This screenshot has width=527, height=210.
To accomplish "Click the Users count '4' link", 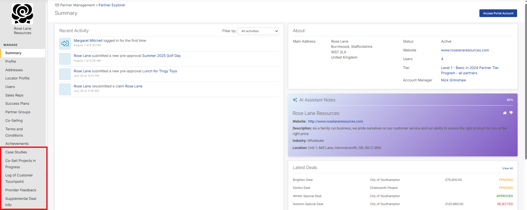I will pyautogui.click(x=442, y=59).
